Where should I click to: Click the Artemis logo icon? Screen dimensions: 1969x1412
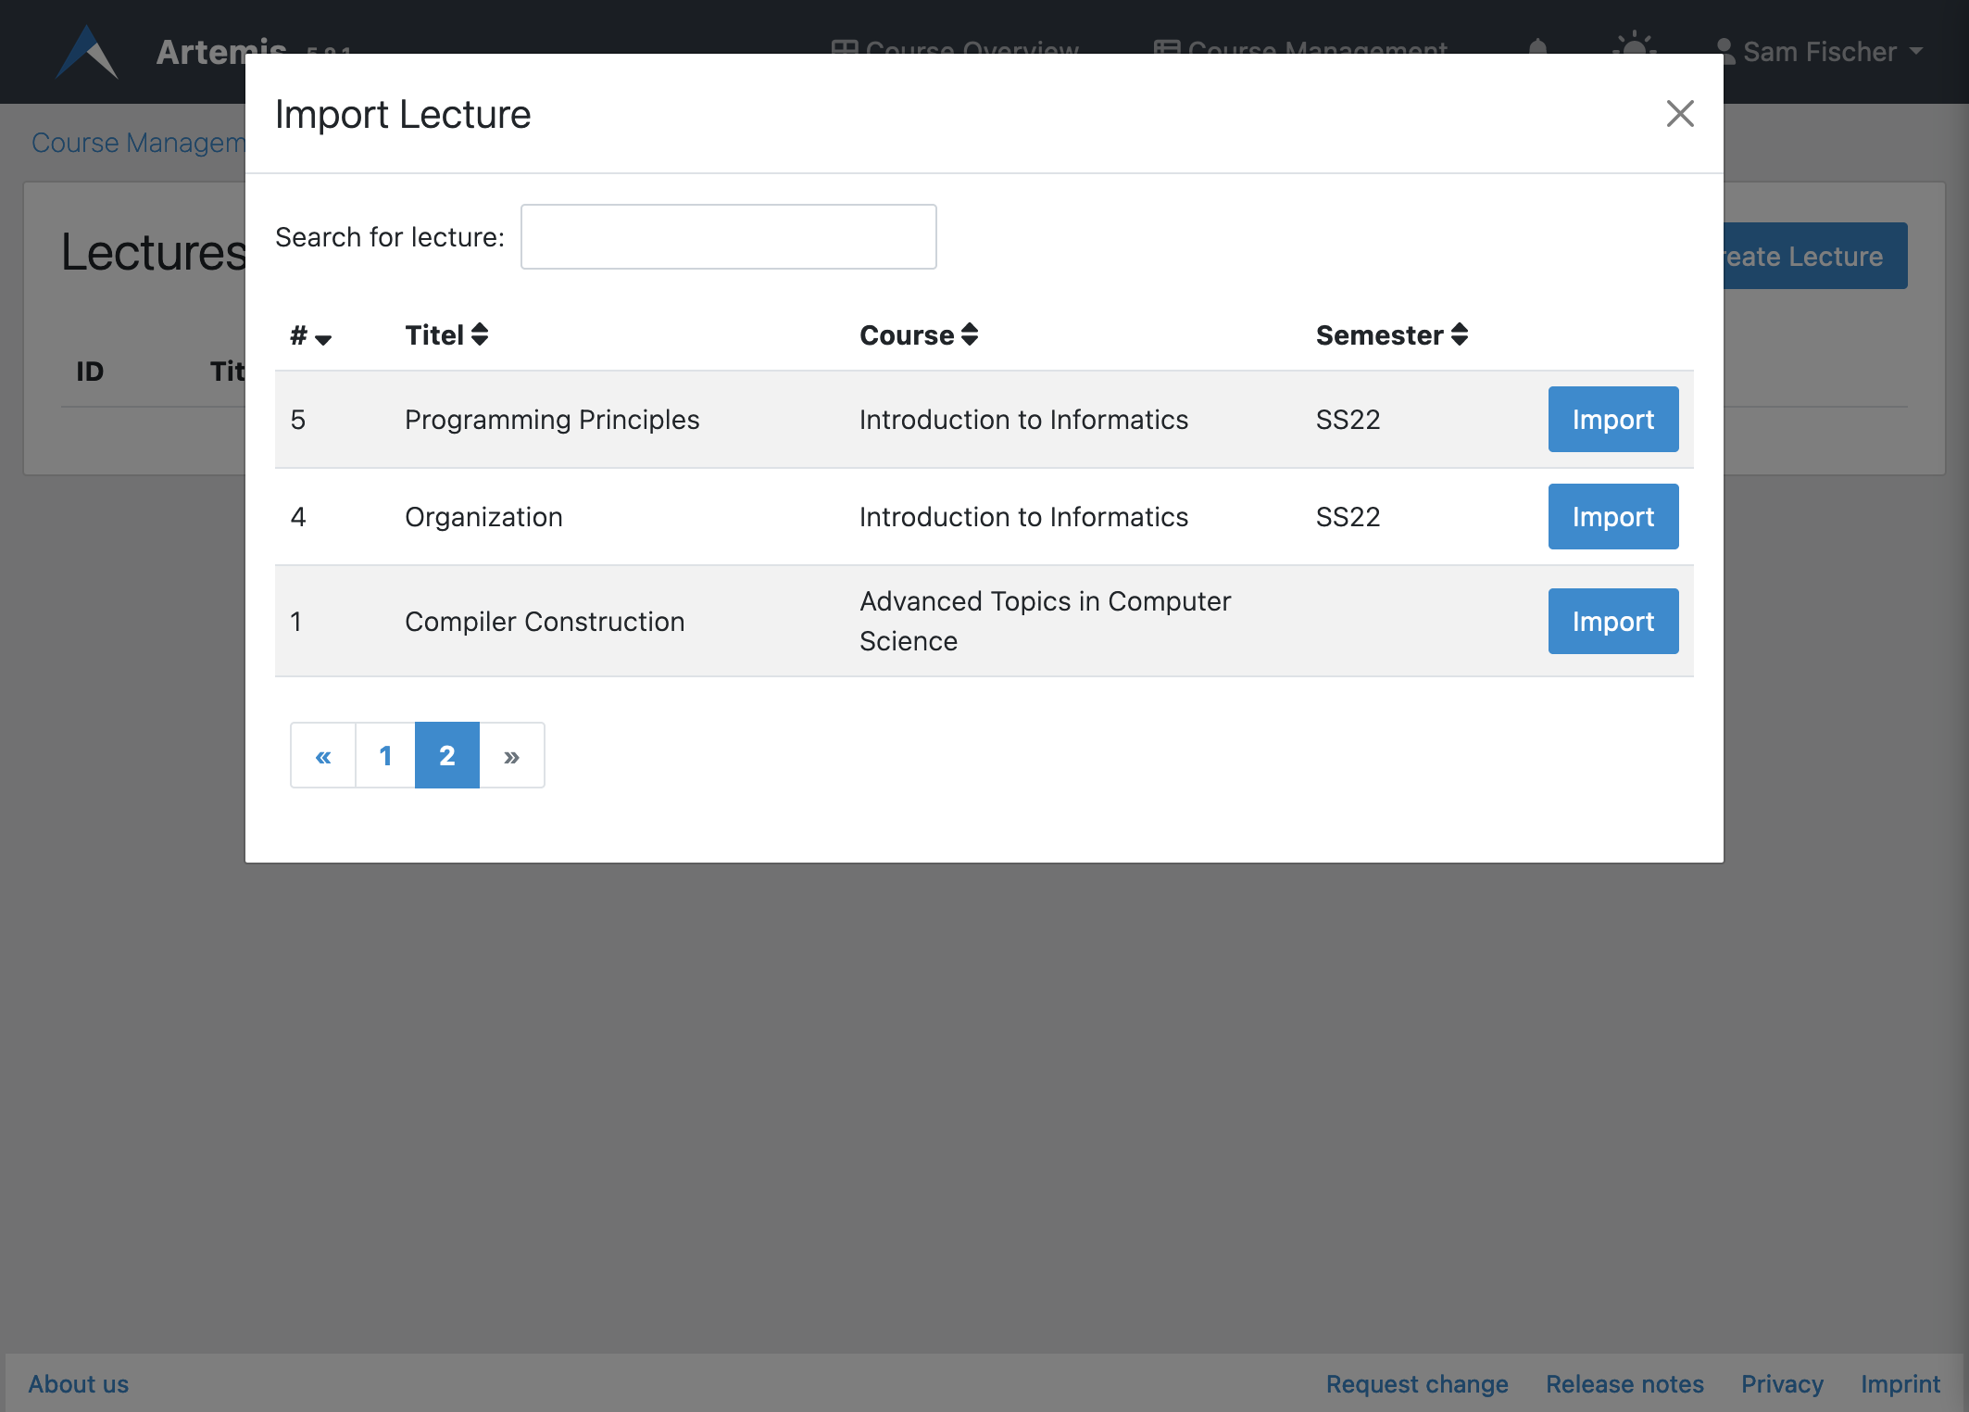coord(87,52)
